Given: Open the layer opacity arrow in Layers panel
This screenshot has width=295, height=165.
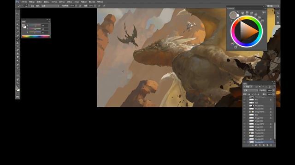Looking at the screenshot, I should coord(273,90).
